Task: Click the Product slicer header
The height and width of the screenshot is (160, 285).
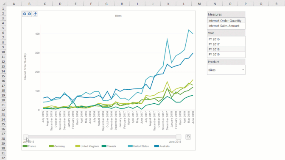Action: [x=226, y=62]
